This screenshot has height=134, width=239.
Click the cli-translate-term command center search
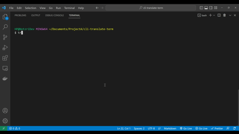click(151, 8)
